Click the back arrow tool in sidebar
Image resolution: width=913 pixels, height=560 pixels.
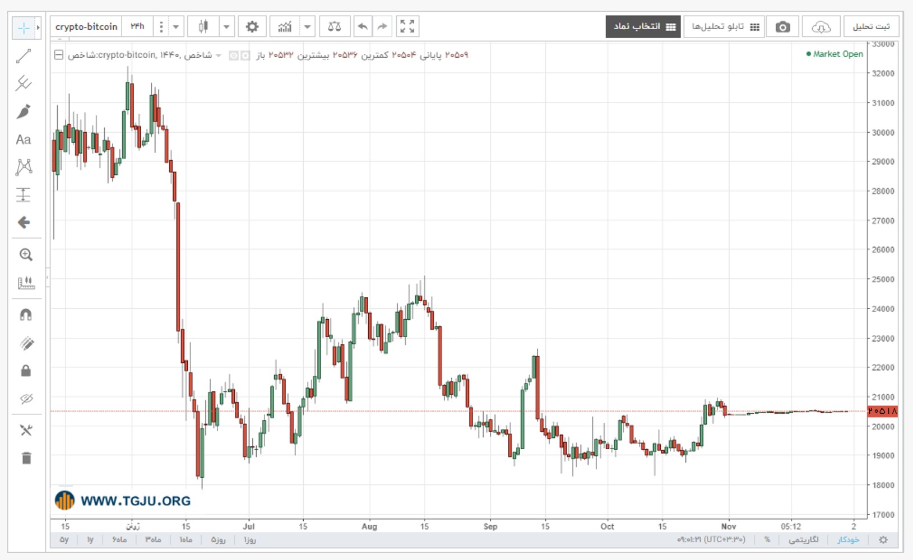pos(24,222)
